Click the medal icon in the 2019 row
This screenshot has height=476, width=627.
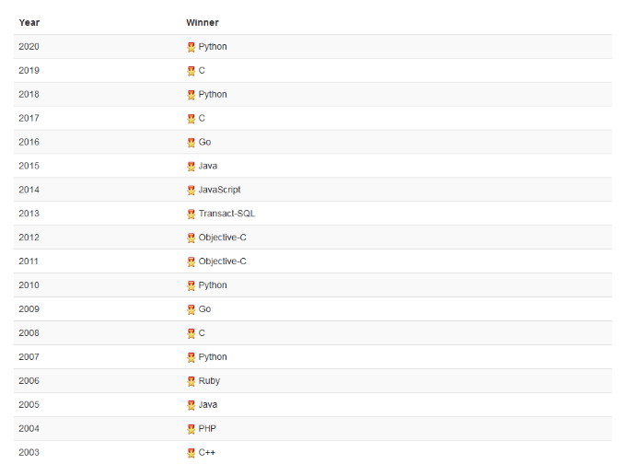pyautogui.click(x=191, y=71)
